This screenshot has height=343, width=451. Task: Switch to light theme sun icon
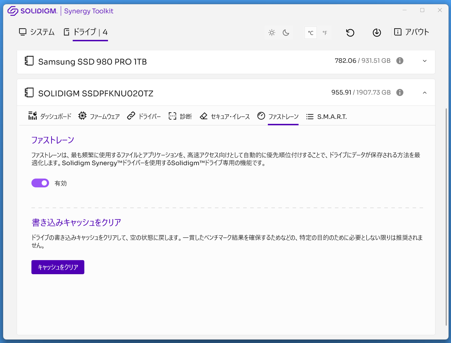tap(272, 33)
